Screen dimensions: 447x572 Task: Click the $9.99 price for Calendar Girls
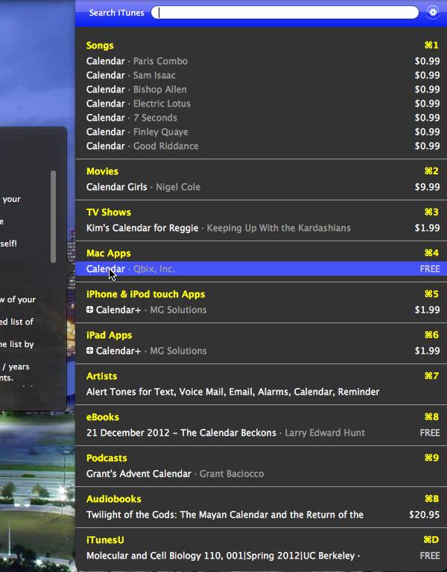tap(428, 187)
